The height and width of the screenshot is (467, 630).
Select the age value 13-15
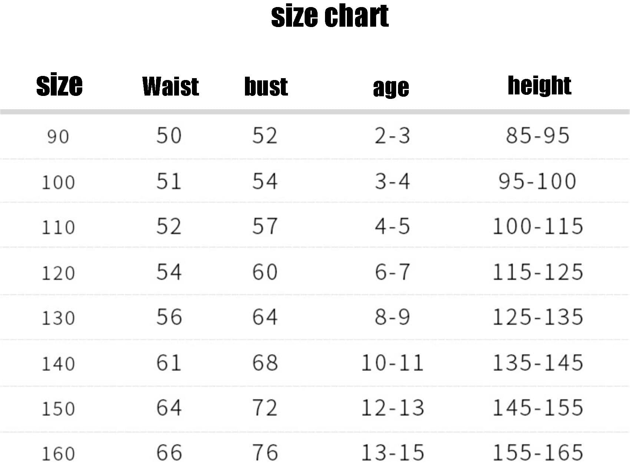[x=392, y=453]
